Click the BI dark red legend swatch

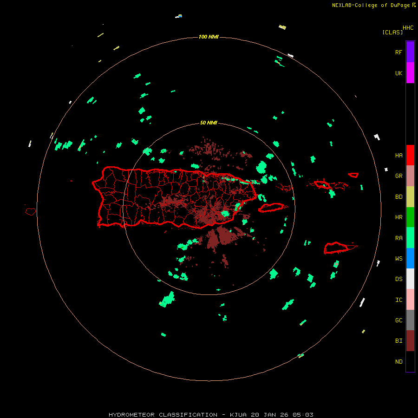[410, 341]
